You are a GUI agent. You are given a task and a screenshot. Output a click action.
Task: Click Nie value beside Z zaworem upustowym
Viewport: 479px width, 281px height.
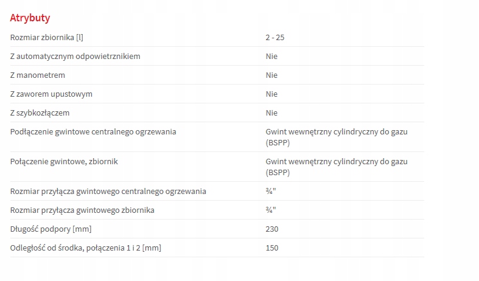point(271,94)
